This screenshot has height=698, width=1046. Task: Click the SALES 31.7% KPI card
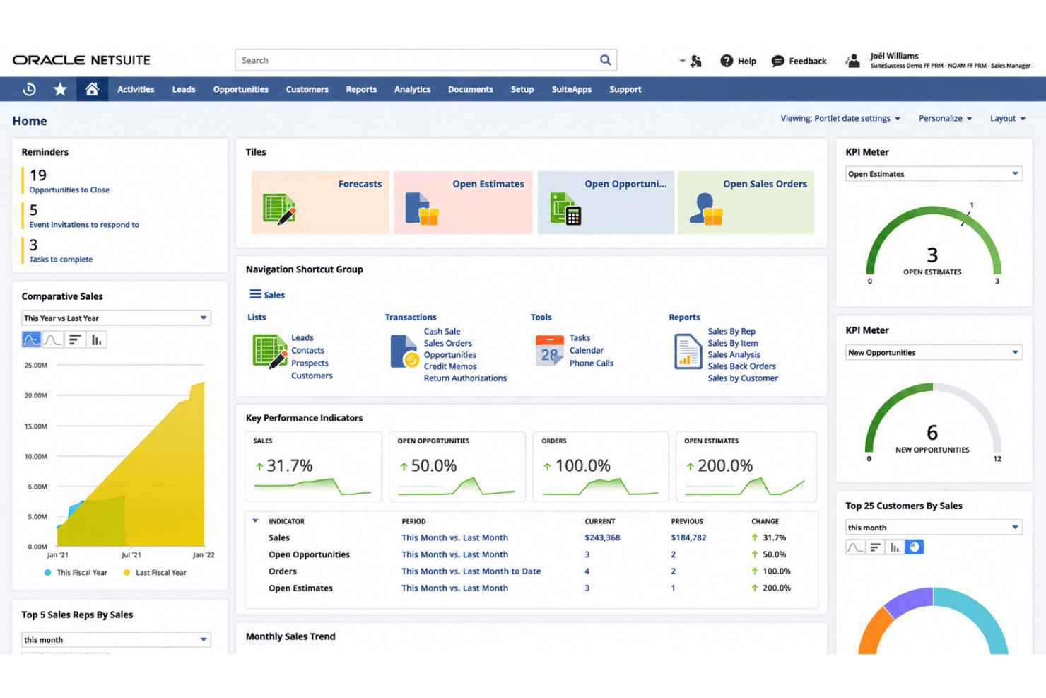(x=314, y=467)
